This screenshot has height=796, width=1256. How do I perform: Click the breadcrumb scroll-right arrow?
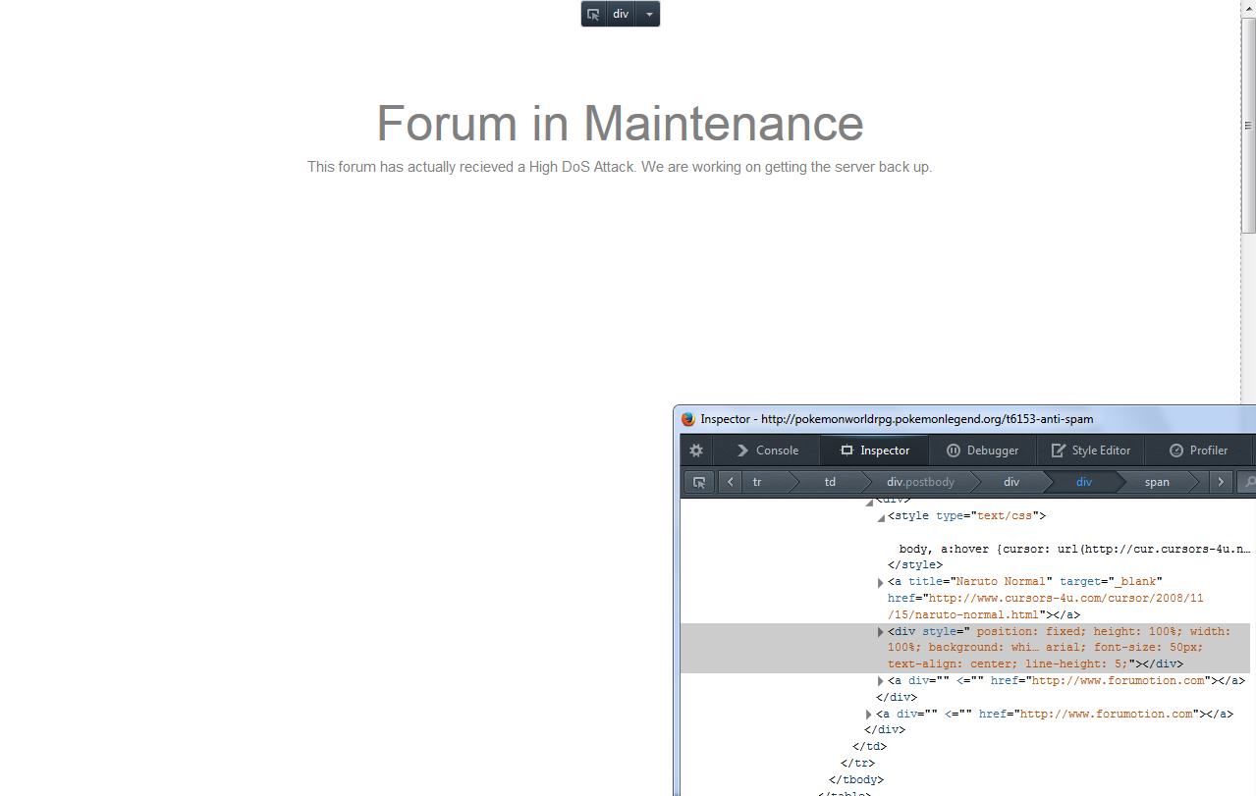[1220, 482]
